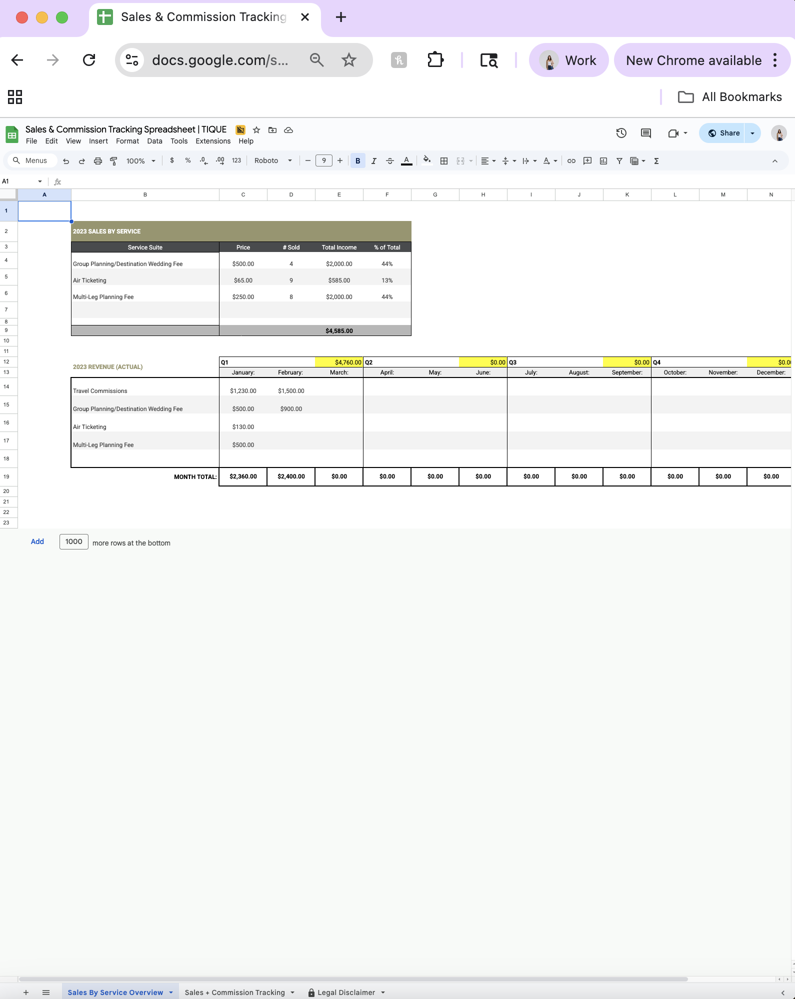Screen dimensions: 795x999
Task: Toggle italic formatting
Action: 373,161
